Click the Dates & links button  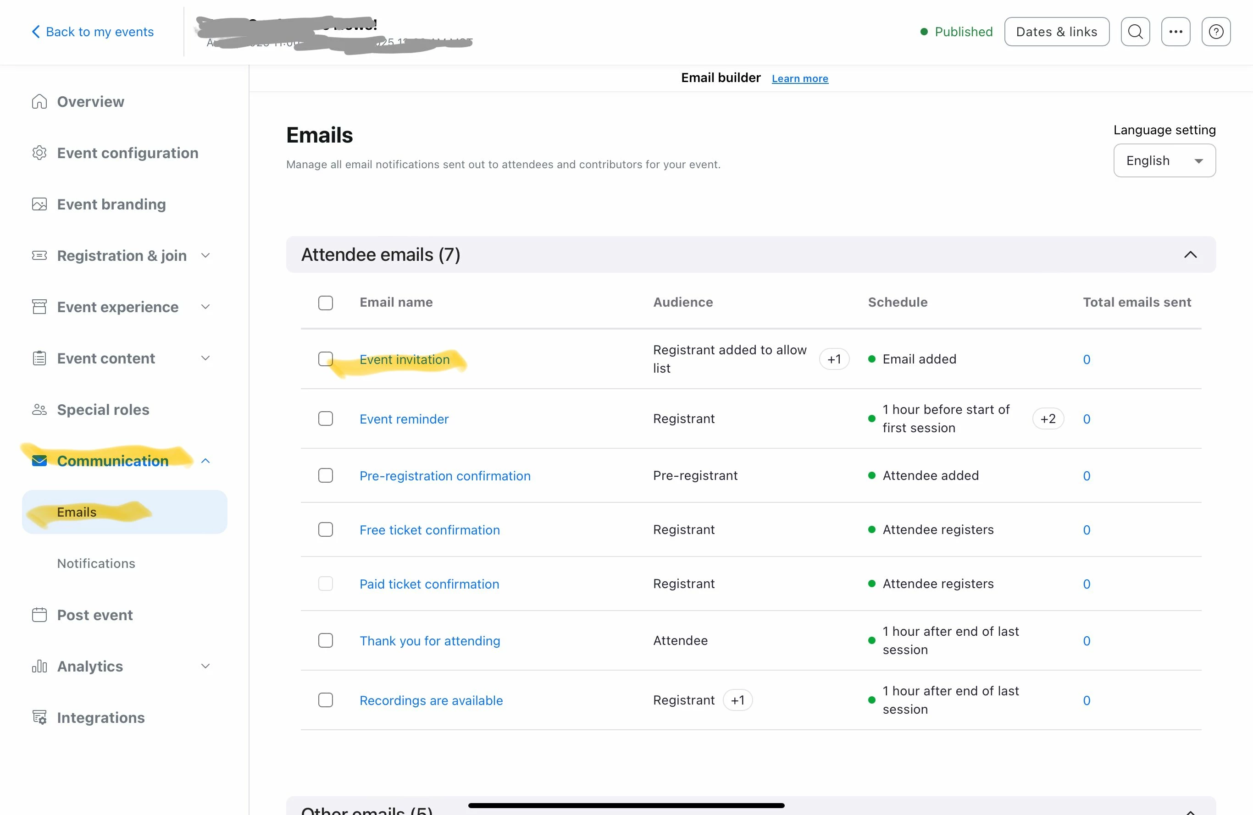pos(1056,32)
